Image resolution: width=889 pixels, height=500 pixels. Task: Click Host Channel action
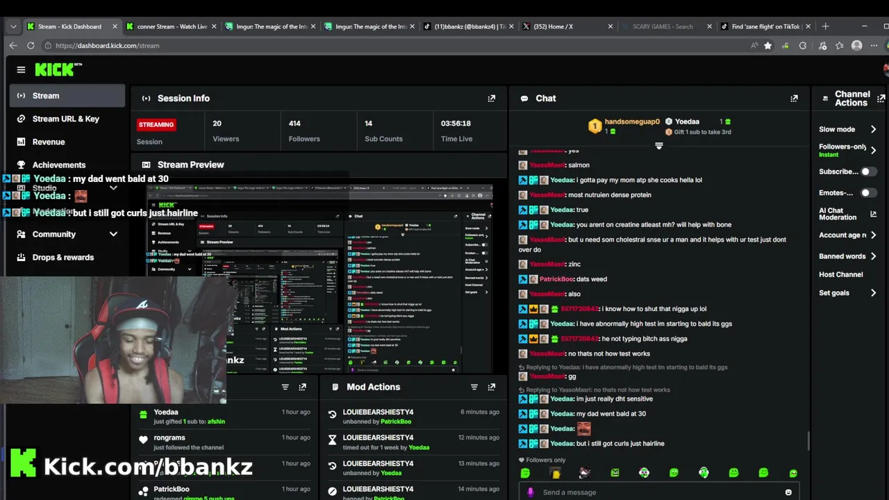click(840, 274)
